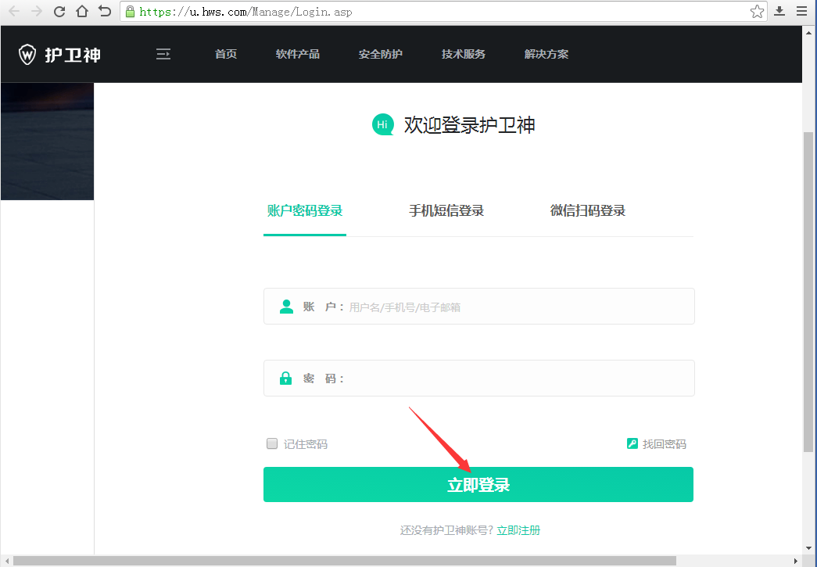Open the 安全防护 menu
This screenshot has width=817, height=567.
[381, 54]
